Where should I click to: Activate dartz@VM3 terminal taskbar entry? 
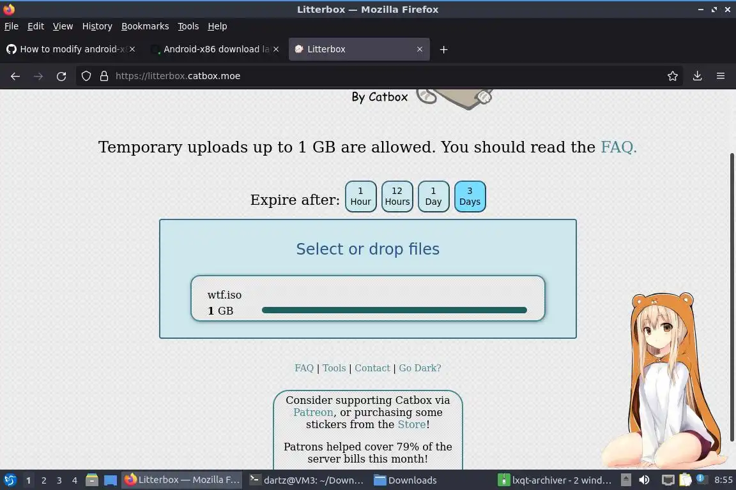[307, 480]
